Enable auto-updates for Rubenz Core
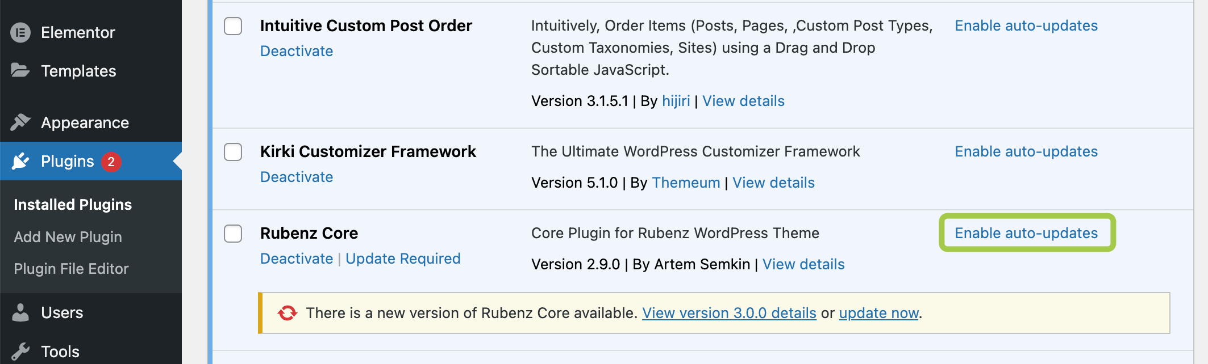 pos(1026,233)
